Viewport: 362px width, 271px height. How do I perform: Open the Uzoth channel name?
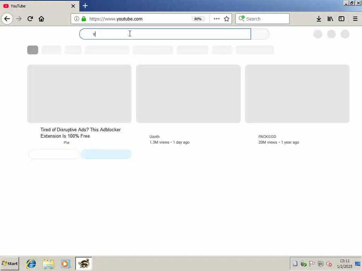(154, 137)
